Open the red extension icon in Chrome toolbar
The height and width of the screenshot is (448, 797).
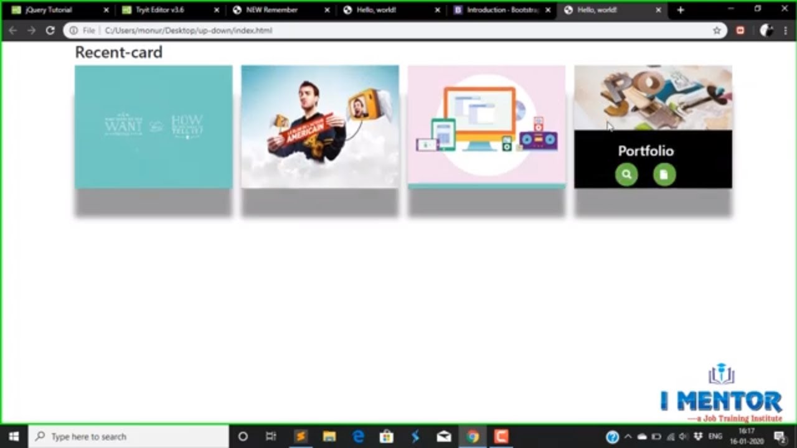coord(740,30)
